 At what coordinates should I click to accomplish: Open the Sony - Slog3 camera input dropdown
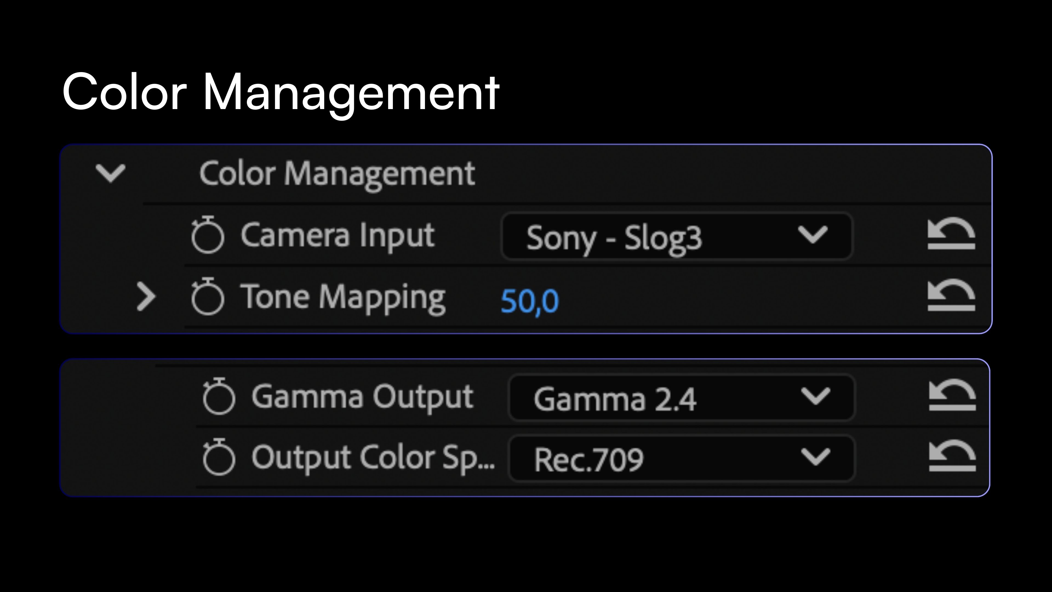click(677, 236)
